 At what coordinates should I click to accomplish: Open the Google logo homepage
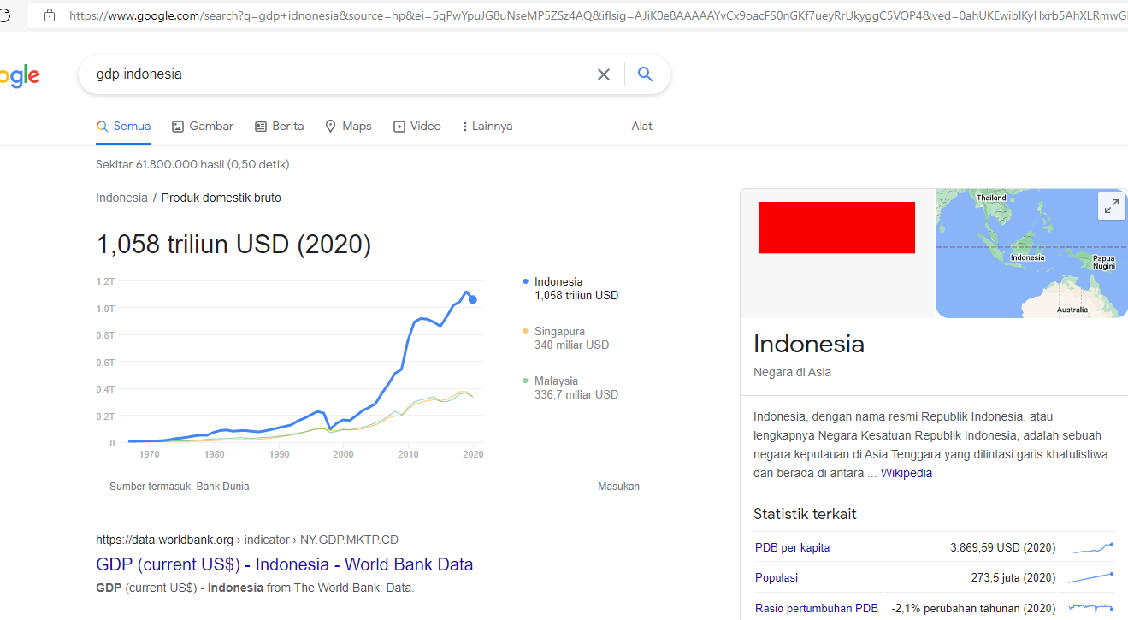pyautogui.click(x=19, y=75)
